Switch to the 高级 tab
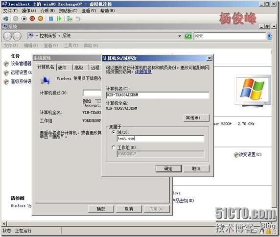Viewport: 280px width, 237px height. (79, 68)
